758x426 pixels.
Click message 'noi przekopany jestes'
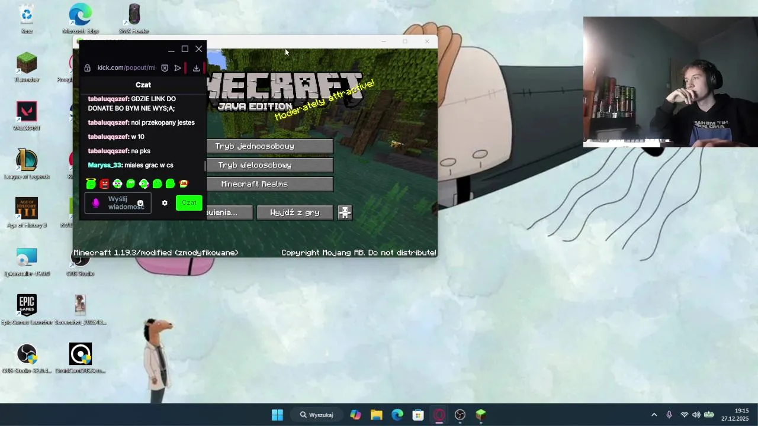(x=142, y=122)
